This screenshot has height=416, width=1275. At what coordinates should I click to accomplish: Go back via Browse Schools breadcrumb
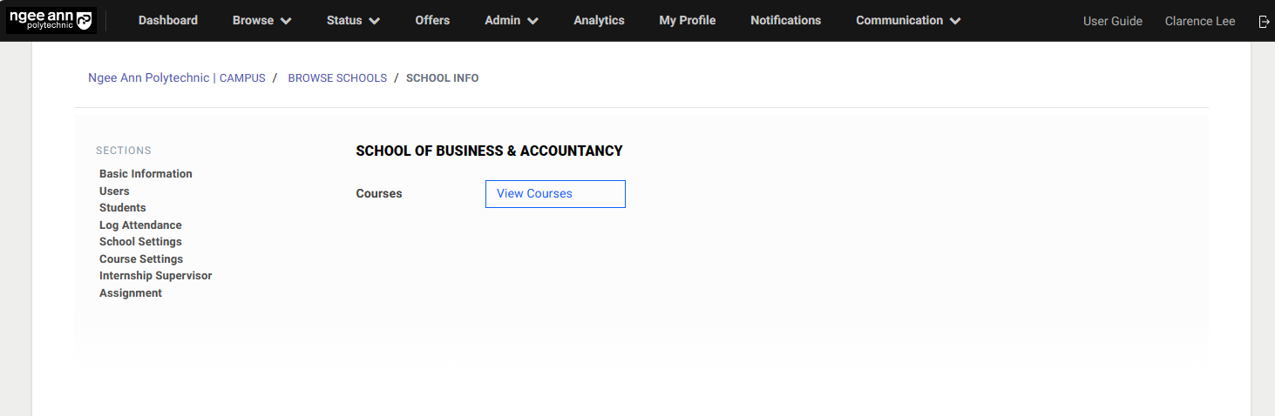337,78
